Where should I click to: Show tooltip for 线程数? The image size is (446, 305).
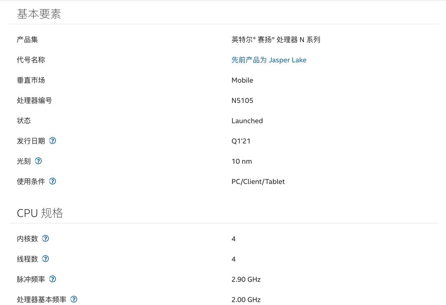click(45, 259)
